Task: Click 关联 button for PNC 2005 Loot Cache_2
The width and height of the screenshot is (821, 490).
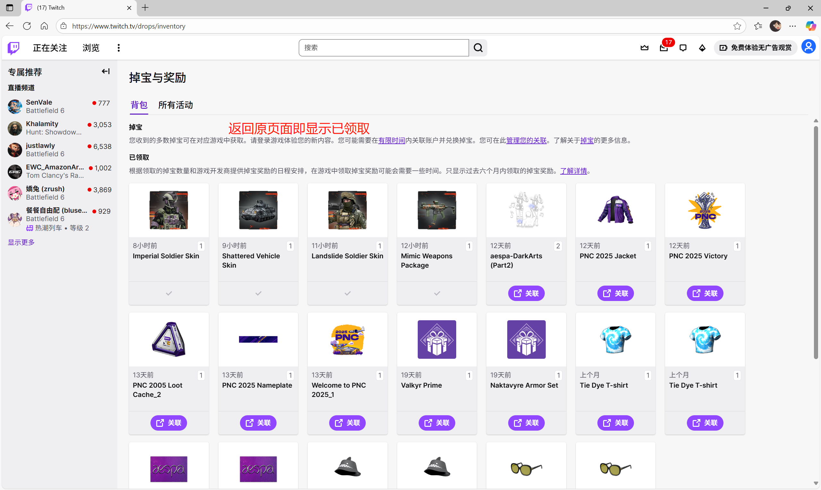Action: tap(169, 423)
